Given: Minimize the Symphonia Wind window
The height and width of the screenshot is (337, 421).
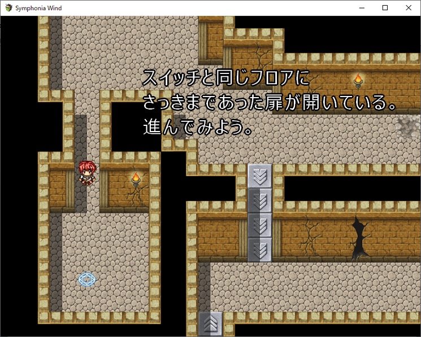Looking at the screenshot, I should 362,8.
